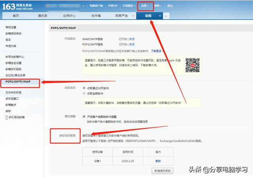
Task: Open the 设置 dropdown in top bar
Action: pyautogui.click(x=145, y=6)
